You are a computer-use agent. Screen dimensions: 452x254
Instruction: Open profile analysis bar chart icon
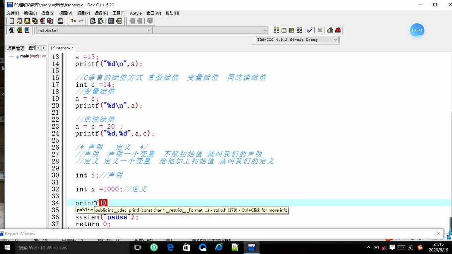[x=330, y=30]
